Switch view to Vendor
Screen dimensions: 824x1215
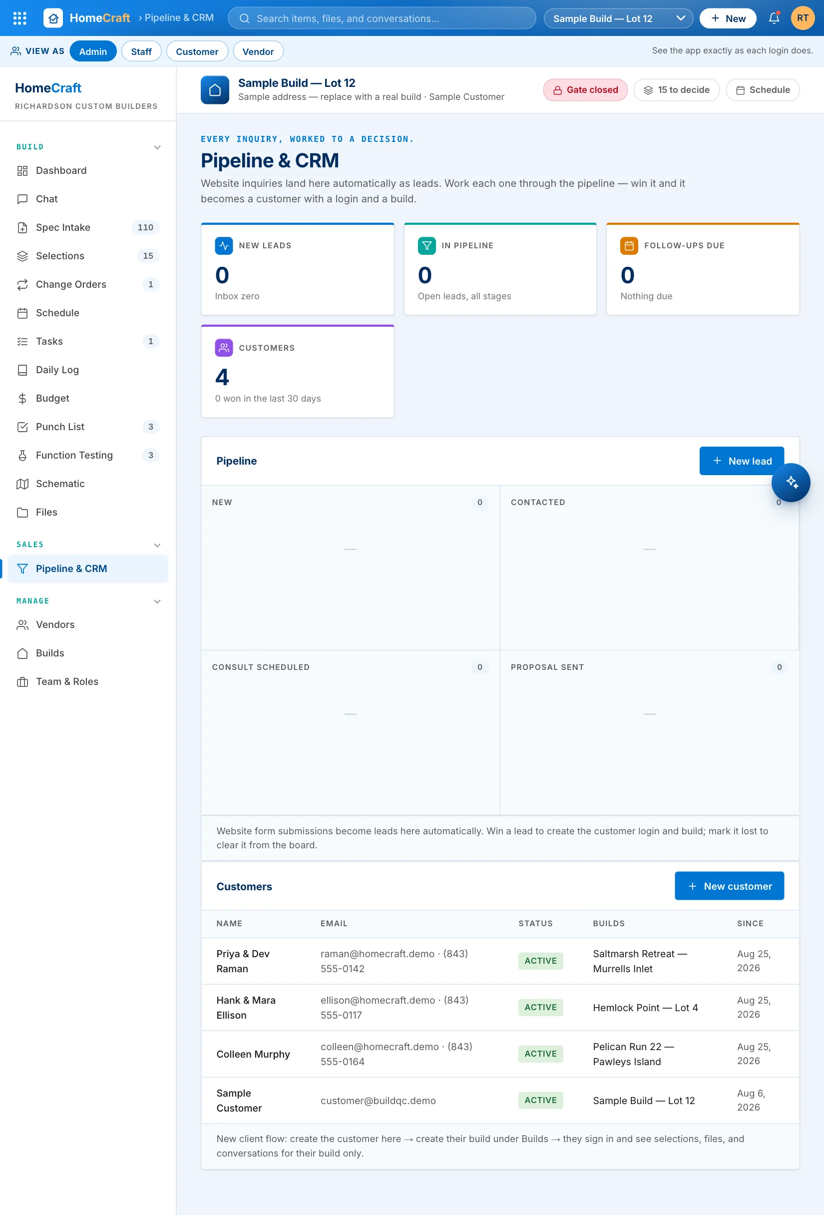pos(258,51)
